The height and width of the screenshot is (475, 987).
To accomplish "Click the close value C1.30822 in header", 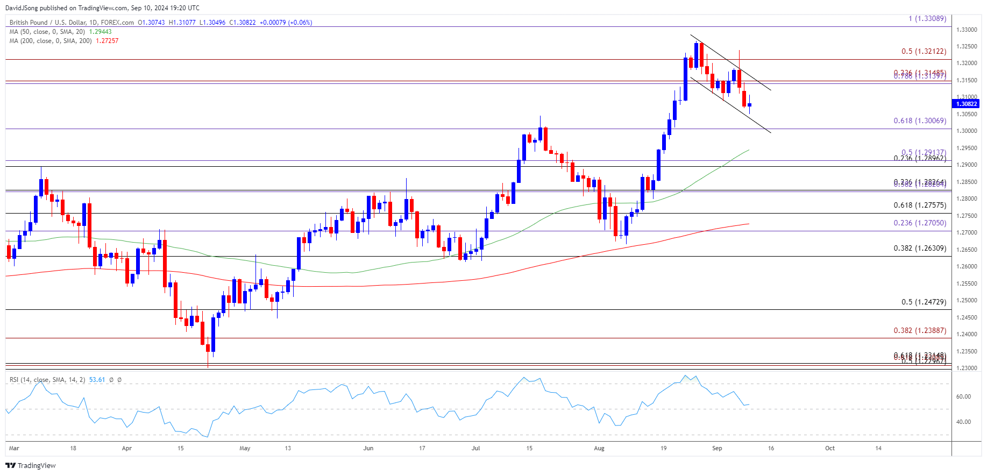I will 243,23.
